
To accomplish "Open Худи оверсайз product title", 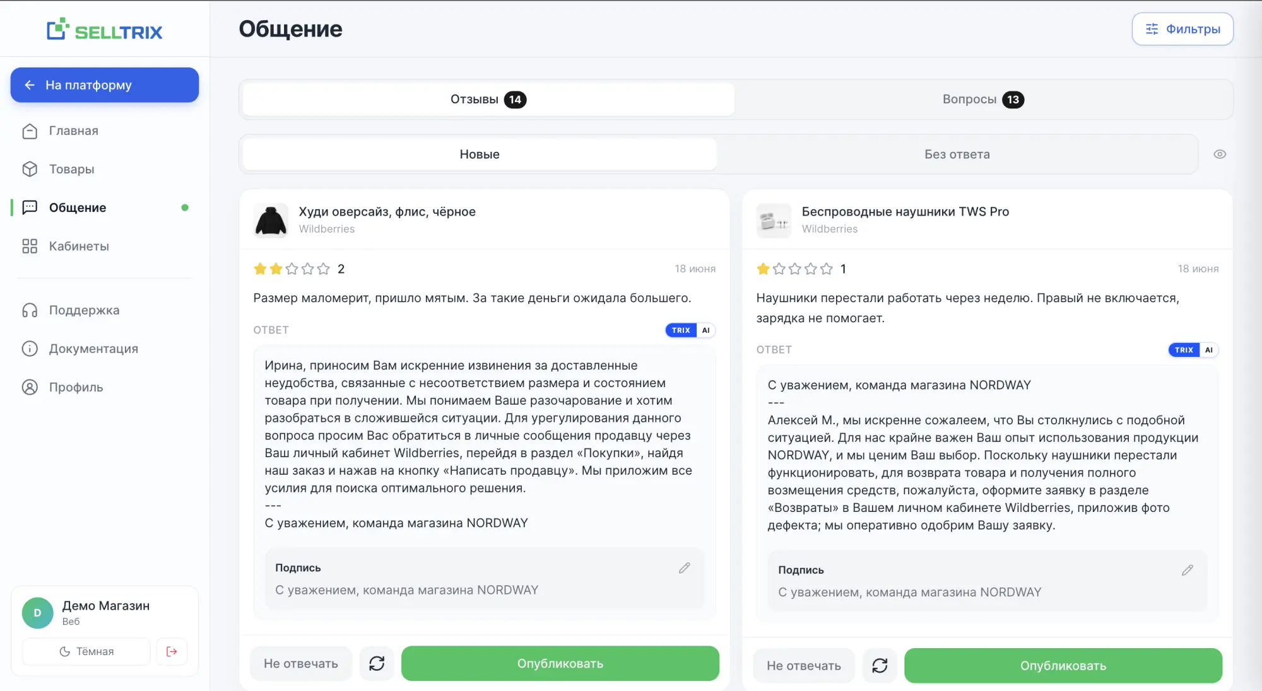I will click(387, 212).
